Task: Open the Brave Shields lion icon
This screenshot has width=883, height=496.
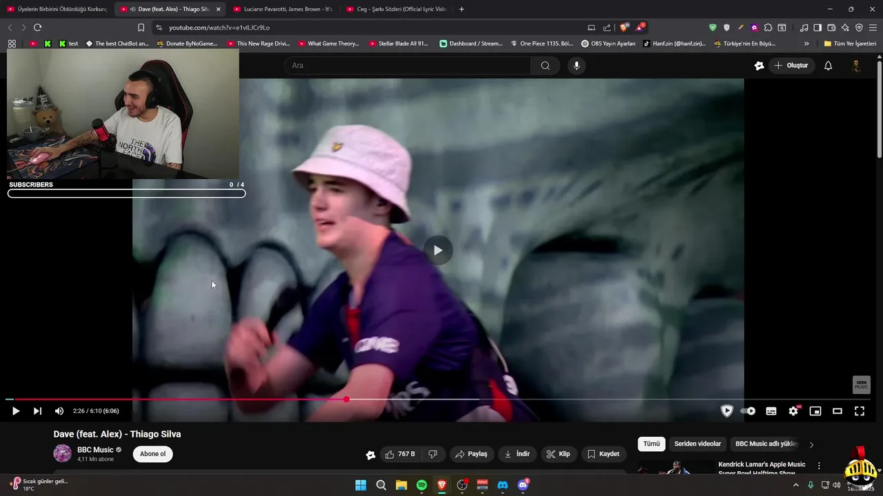Action: [x=624, y=28]
